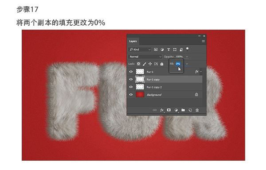
Task: Select the Fur-1 copy layer thumbnail
Action: point(140,79)
